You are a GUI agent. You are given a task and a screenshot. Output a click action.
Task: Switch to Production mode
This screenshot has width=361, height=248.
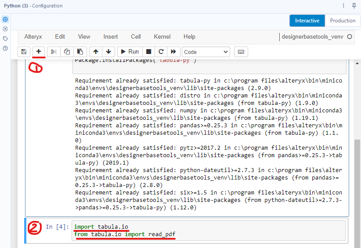pos(343,21)
